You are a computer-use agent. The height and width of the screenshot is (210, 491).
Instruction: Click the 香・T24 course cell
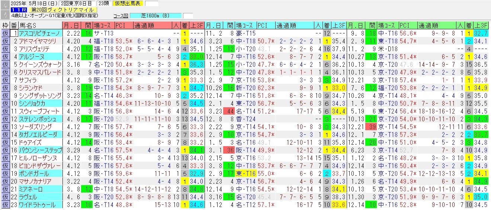click(245, 119)
